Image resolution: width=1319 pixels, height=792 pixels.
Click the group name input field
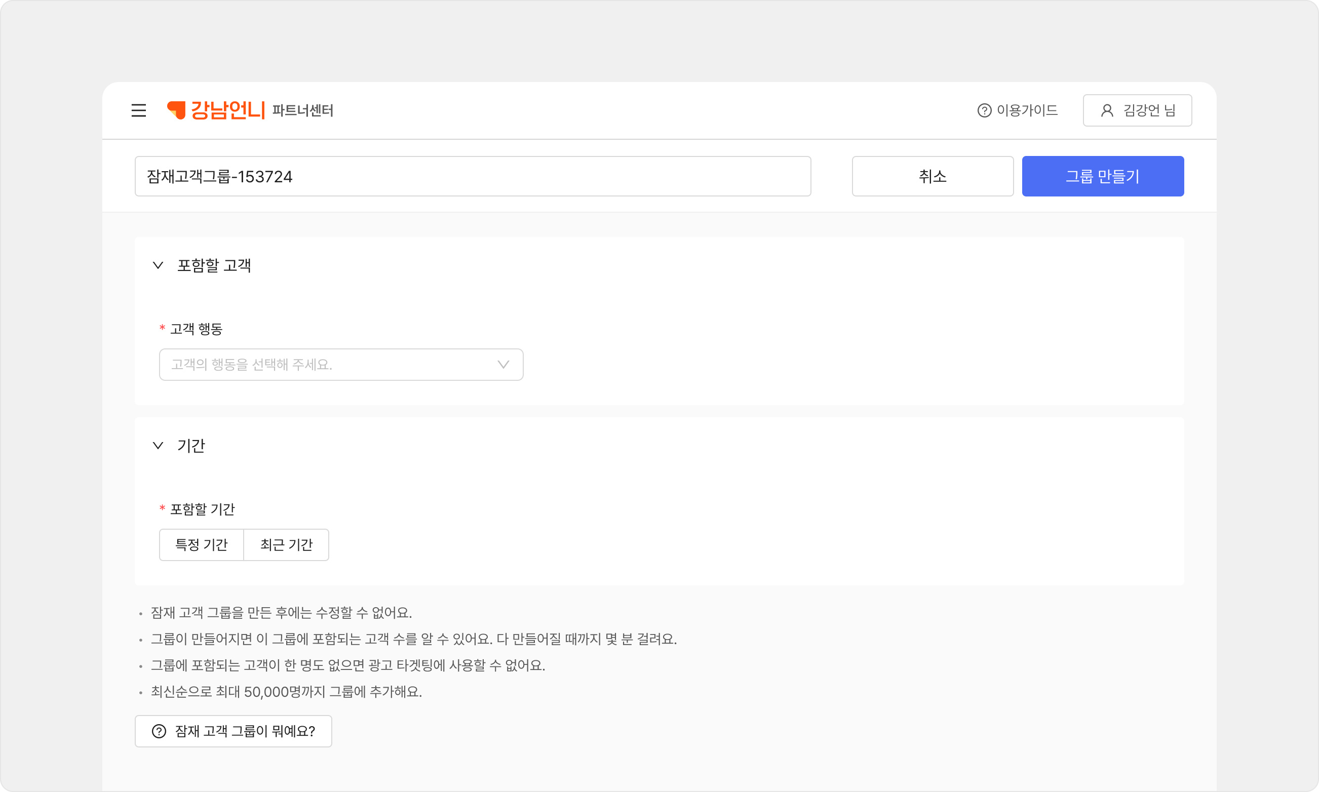coord(473,176)
